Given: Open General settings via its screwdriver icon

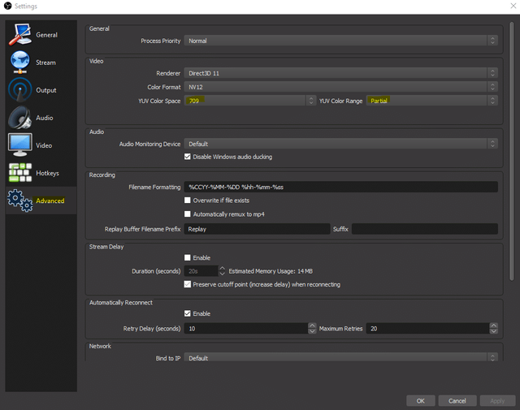Looking at the screenshot, I should click(20, 34).
